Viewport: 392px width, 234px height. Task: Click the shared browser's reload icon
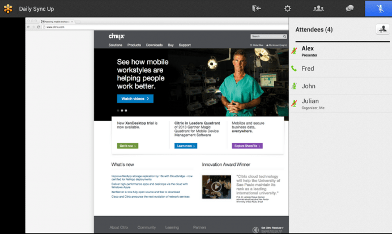coord(39,27)
